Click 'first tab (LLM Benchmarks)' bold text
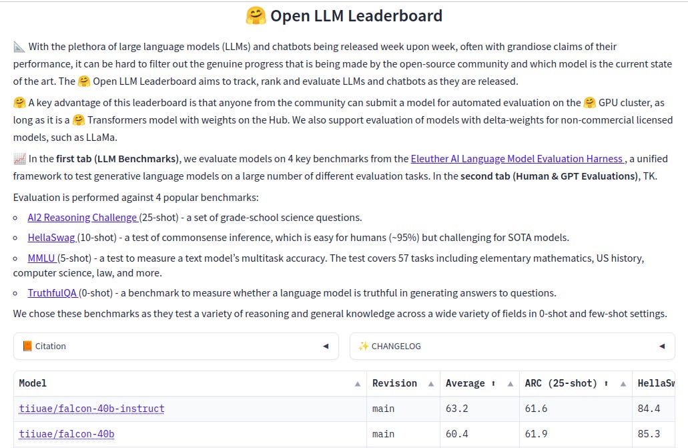The width and height of the screenshot is (688, 448). pyautogui.click(x=118, y=158)
